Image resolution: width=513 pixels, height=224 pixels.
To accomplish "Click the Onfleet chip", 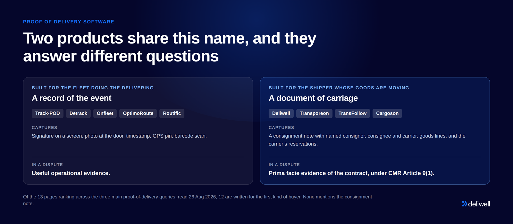I will point(105,113).
